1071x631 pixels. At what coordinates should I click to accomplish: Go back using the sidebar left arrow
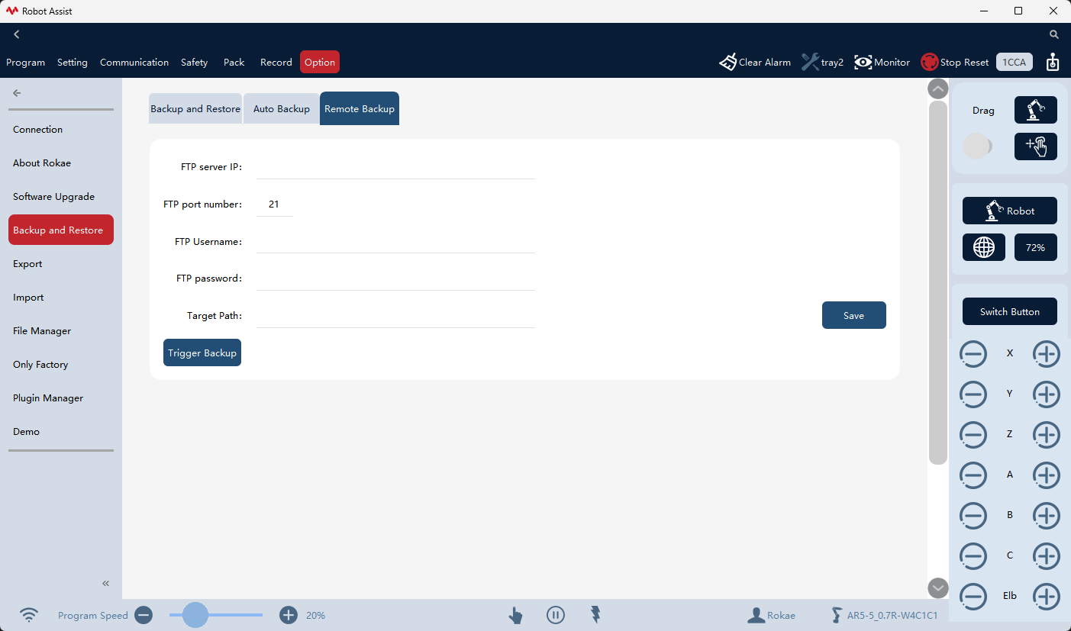pyautogui.click(x=17, y=93)
